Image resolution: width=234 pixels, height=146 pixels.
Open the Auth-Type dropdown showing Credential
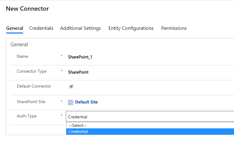(x=150, y=116)
